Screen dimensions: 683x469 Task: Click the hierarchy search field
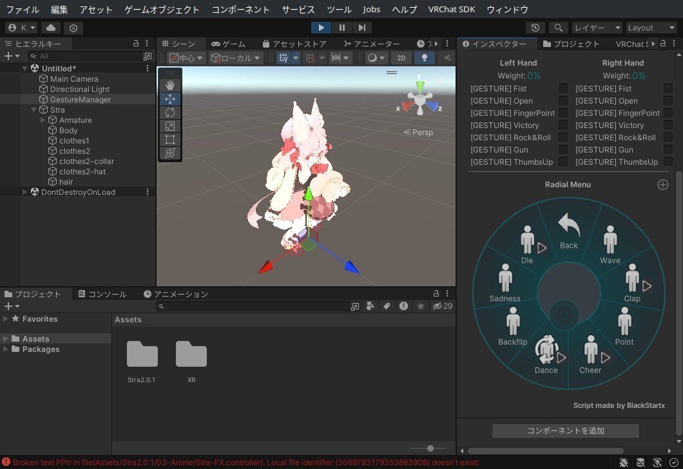tap(85, 56)
